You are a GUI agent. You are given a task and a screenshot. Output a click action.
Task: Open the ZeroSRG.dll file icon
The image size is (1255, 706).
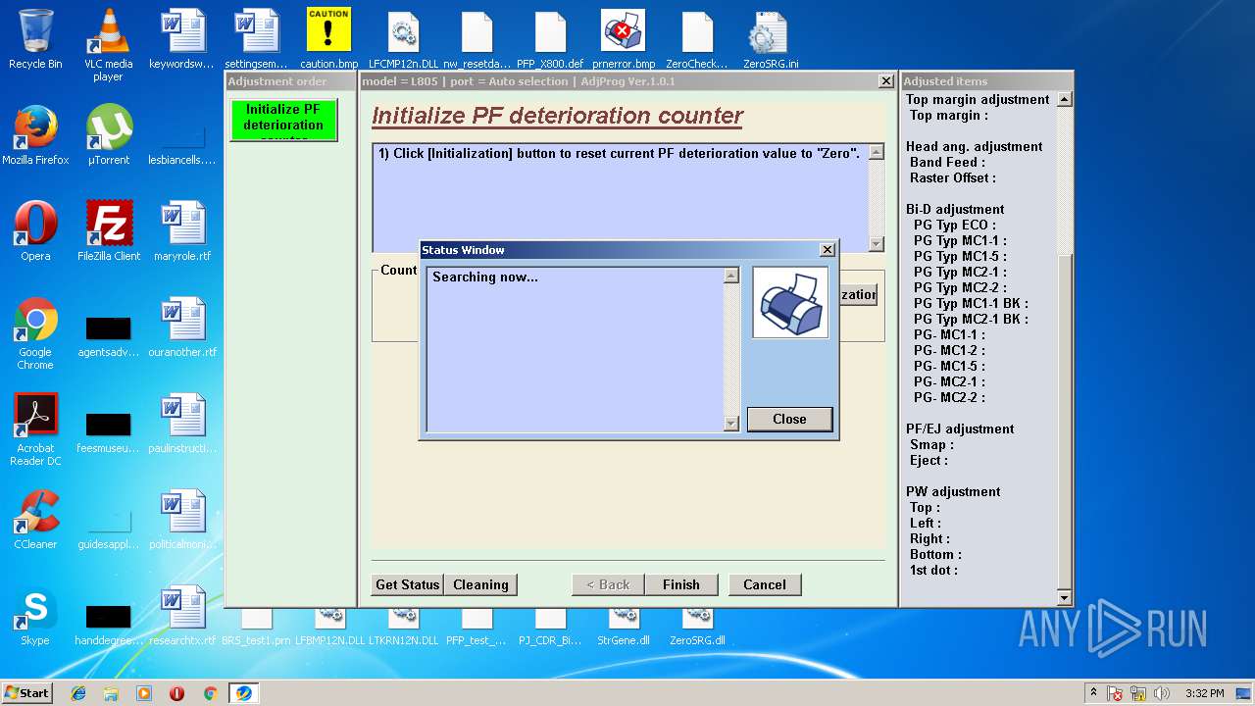tap(697, 628)
